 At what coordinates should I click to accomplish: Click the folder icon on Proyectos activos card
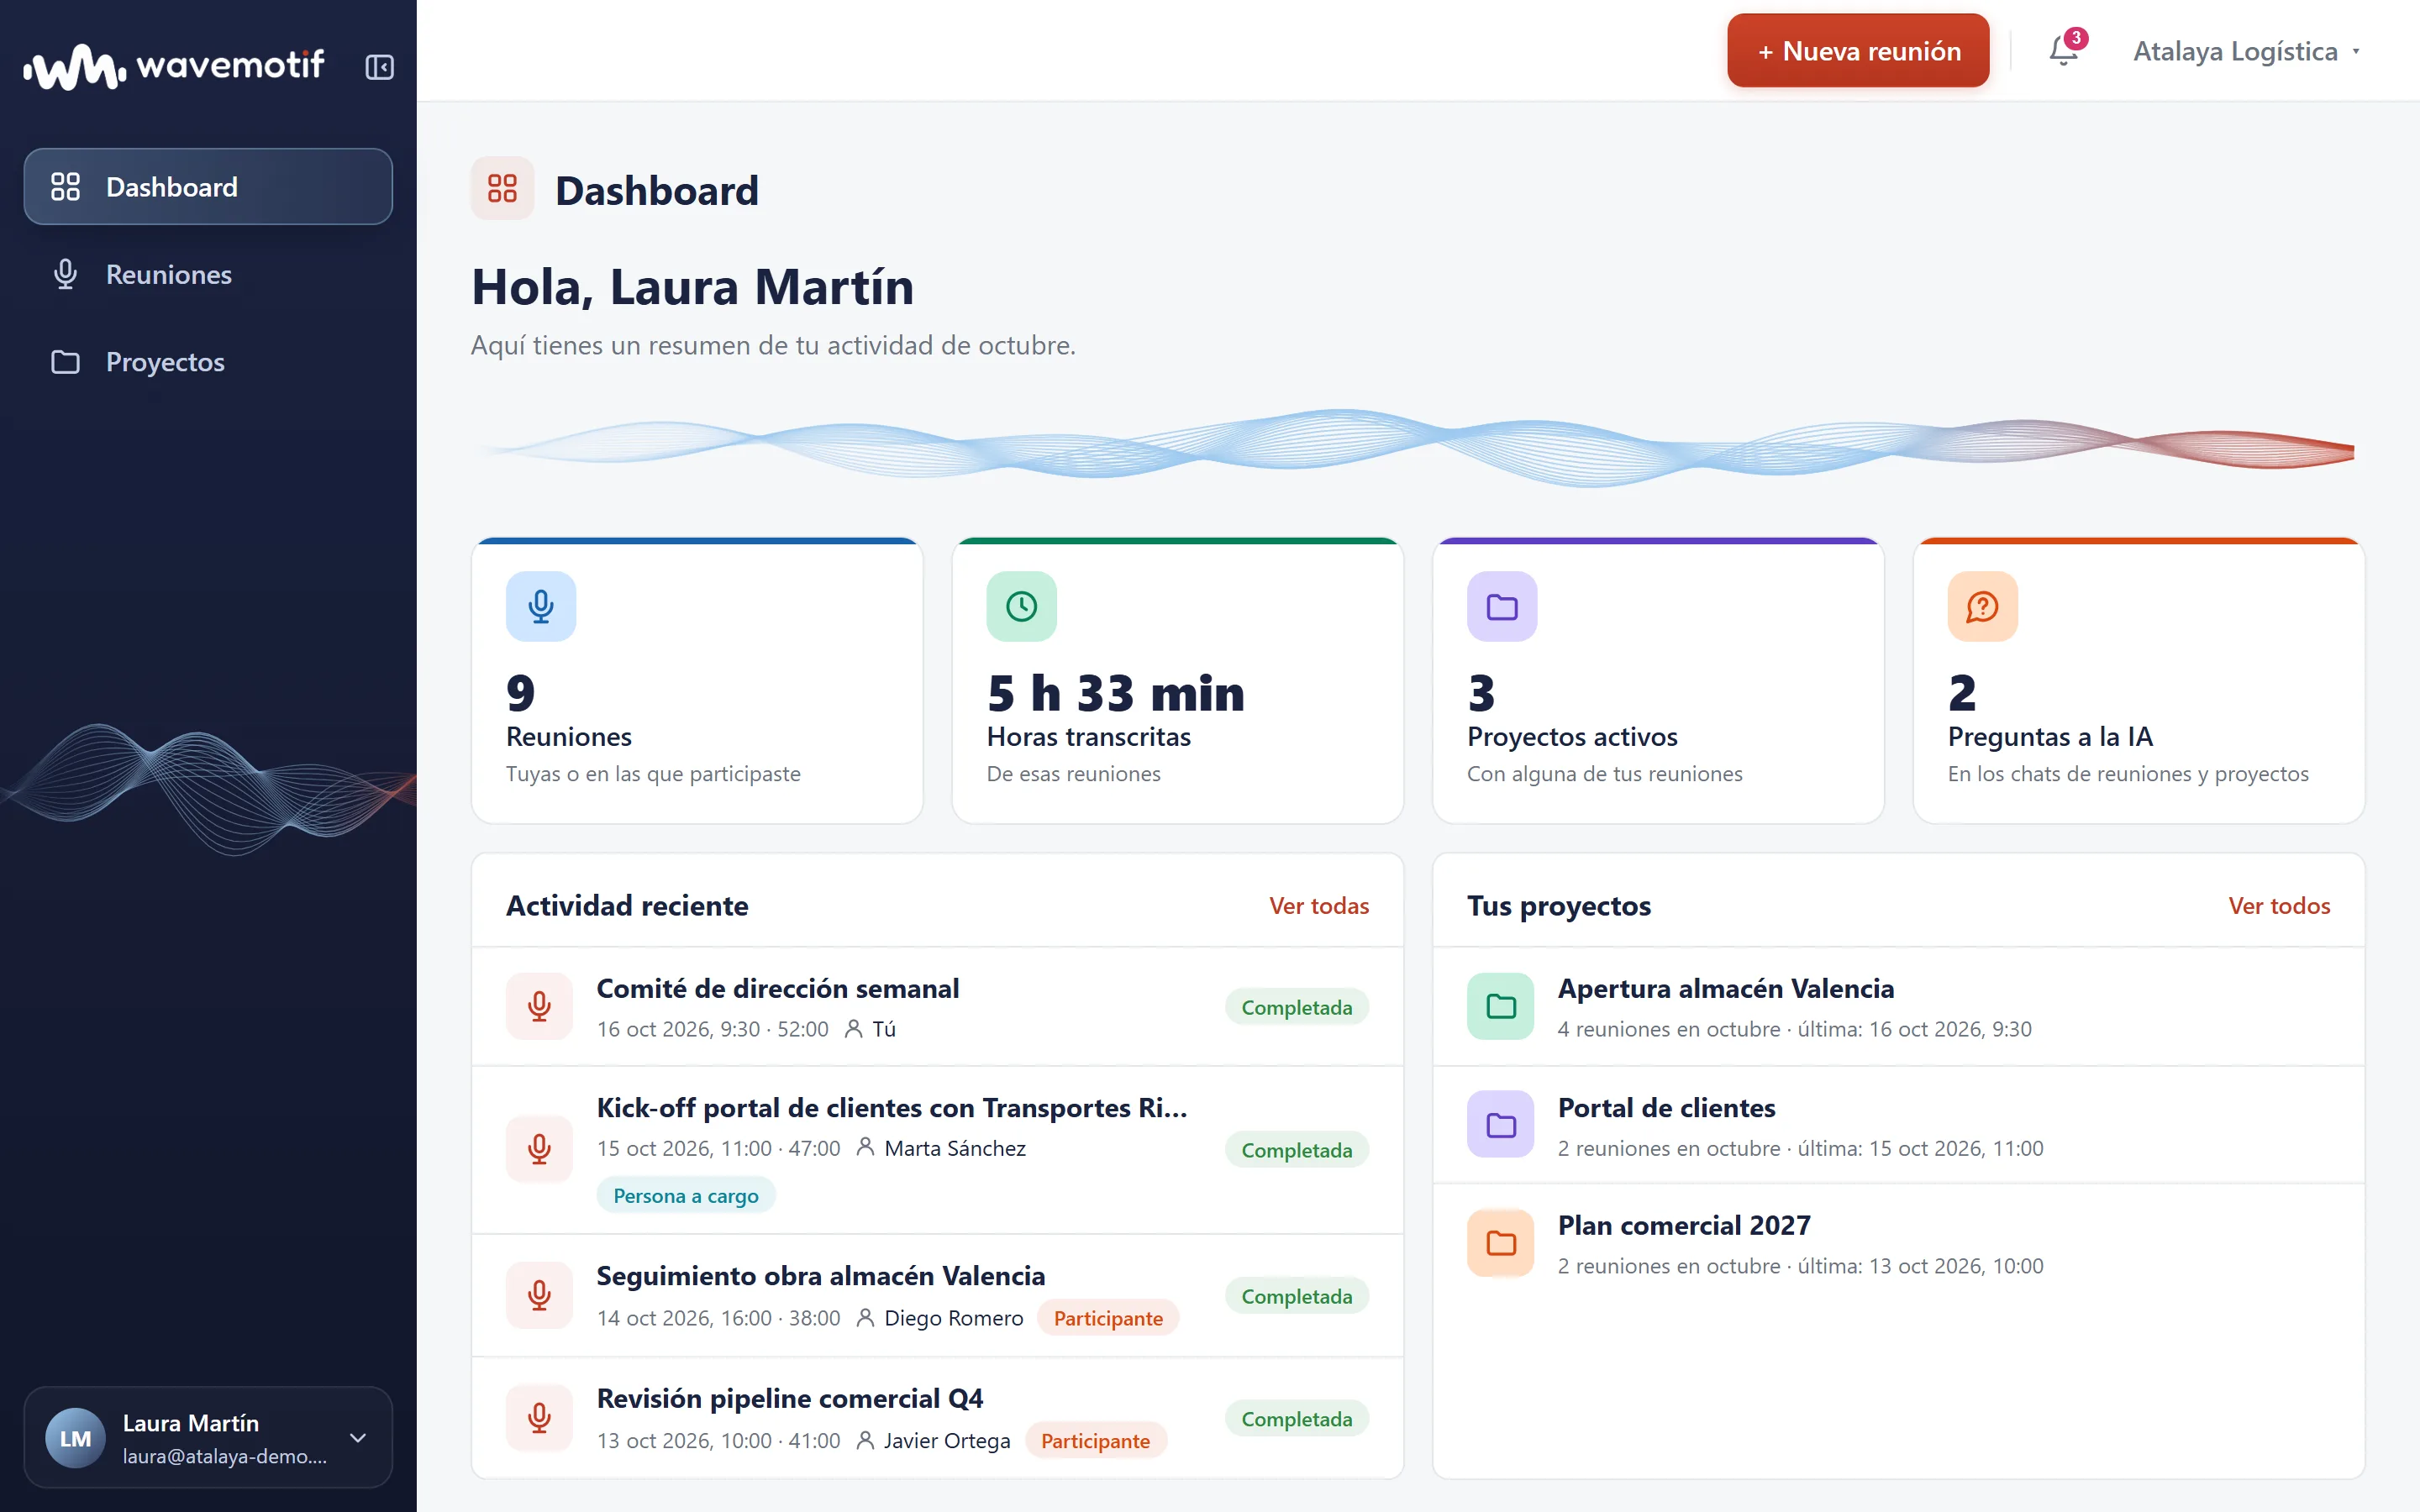click(x=1501, y=606)
